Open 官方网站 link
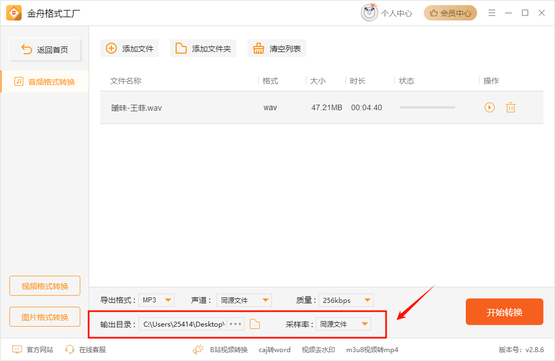Viewport: 555px width, 361px height. tap(33, 350)
